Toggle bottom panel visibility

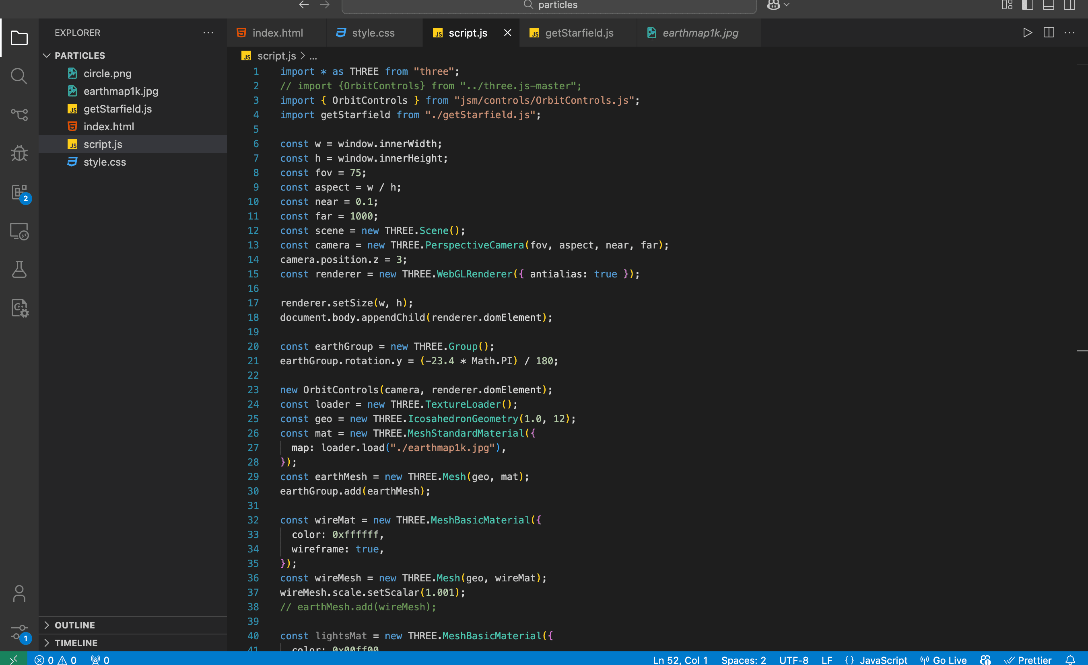1048,5
